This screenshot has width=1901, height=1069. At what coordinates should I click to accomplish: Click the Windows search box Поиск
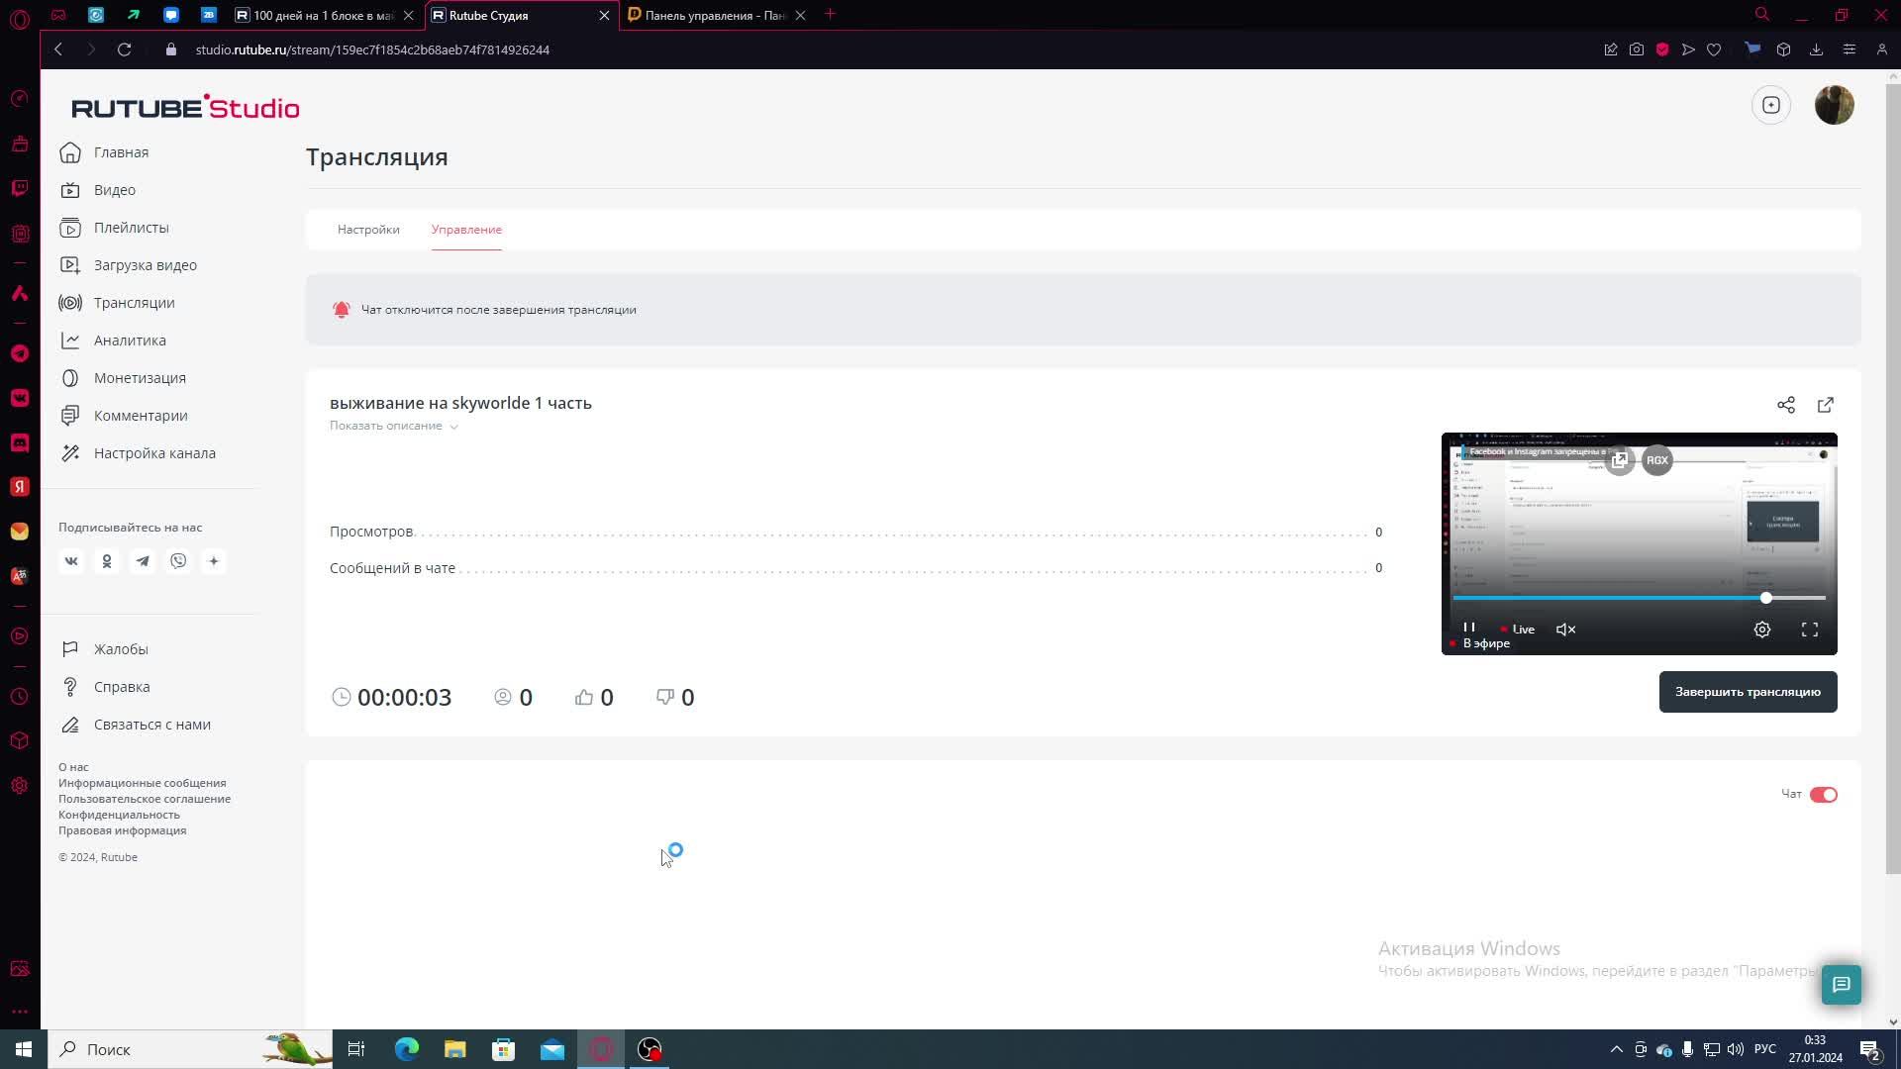click(x=158, y=1049)
